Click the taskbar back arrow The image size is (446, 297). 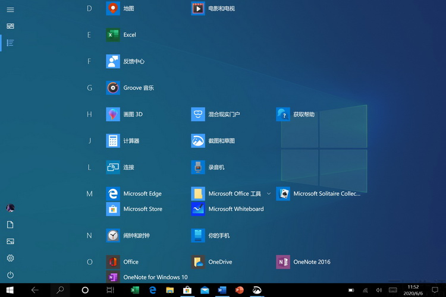coord(35,290)
